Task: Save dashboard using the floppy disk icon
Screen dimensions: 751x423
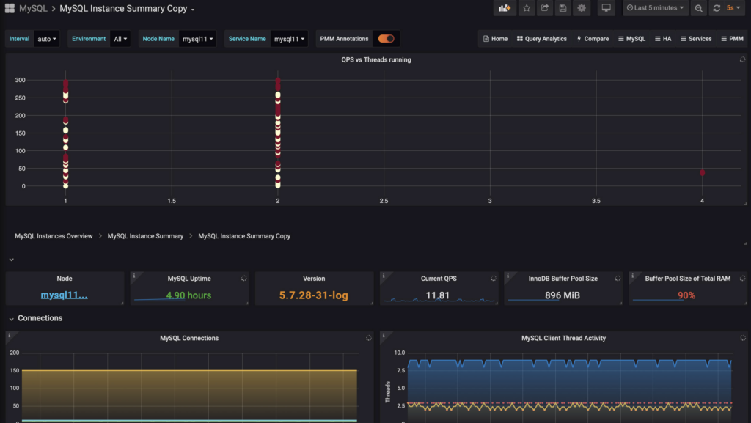Action: pyautogui.click(x=563, y=8)
